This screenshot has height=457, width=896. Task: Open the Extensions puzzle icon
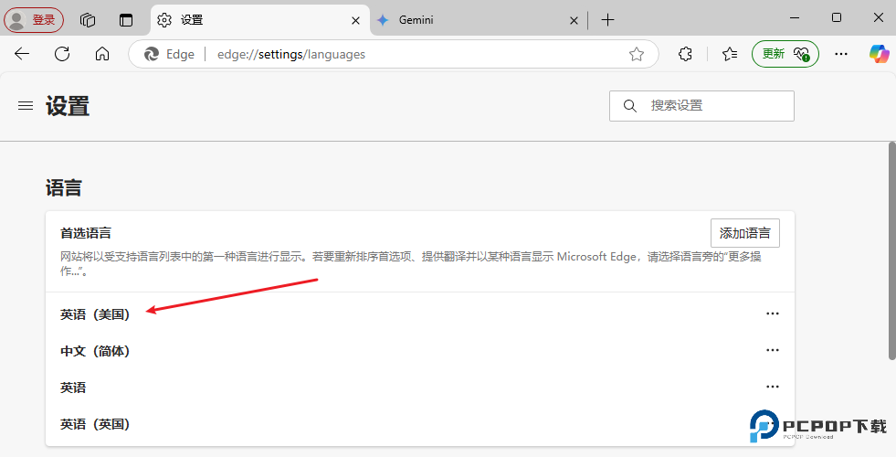(686, 54)
